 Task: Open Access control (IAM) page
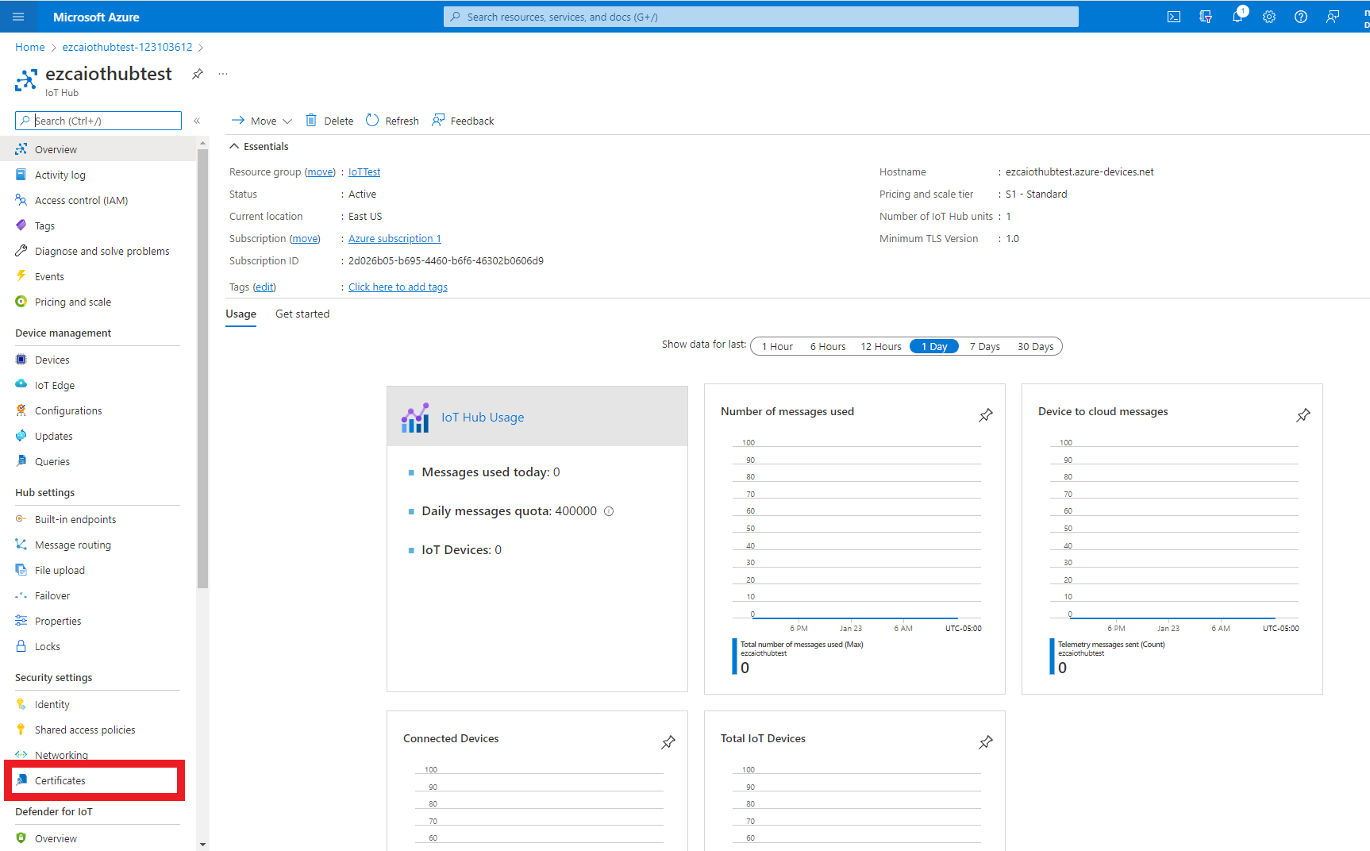point(81,200)
